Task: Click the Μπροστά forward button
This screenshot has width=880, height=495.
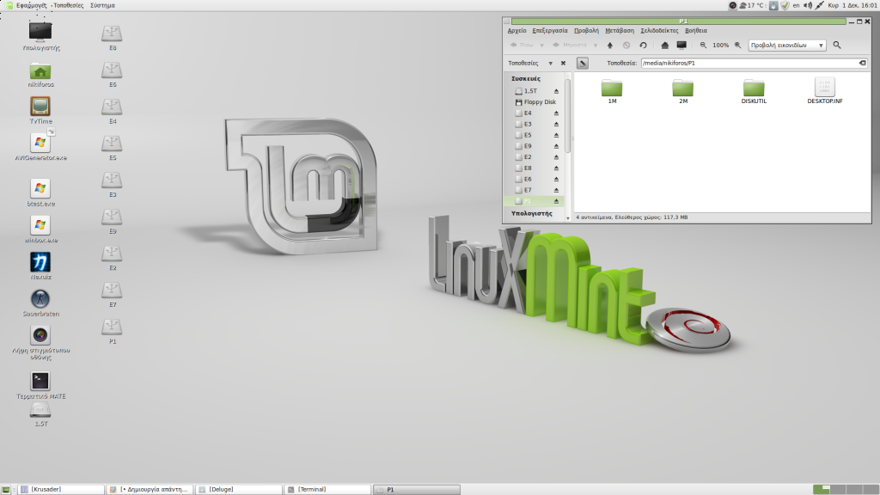Action: point(570,45)
